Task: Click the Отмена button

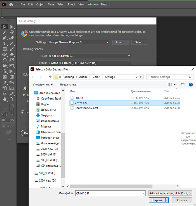Action: 182,200
